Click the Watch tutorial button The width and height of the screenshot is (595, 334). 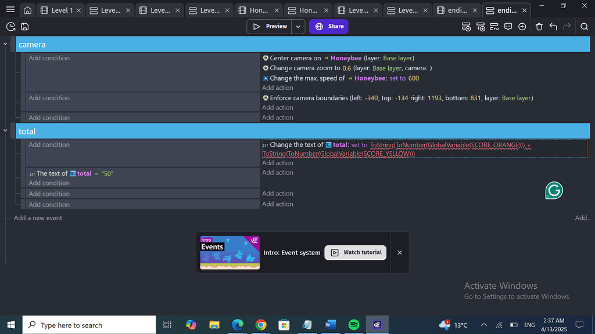[355, 252]
